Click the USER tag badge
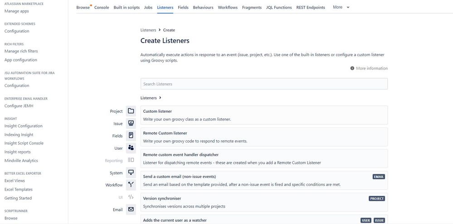This screenshot has width=453, height=224. coord(366,220)
